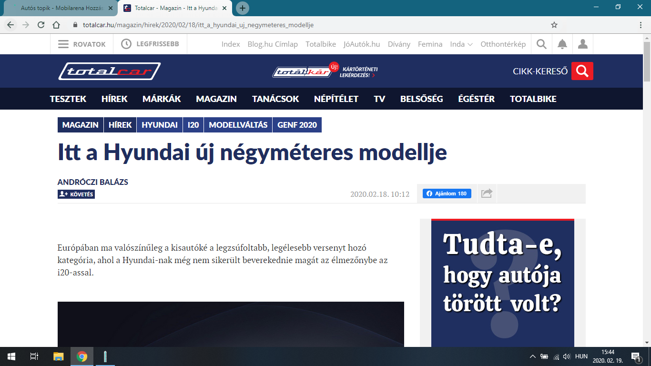651x366 pixels.
Task: Close the Autós topik Mobilarena tab
Action: pos(110,8)
